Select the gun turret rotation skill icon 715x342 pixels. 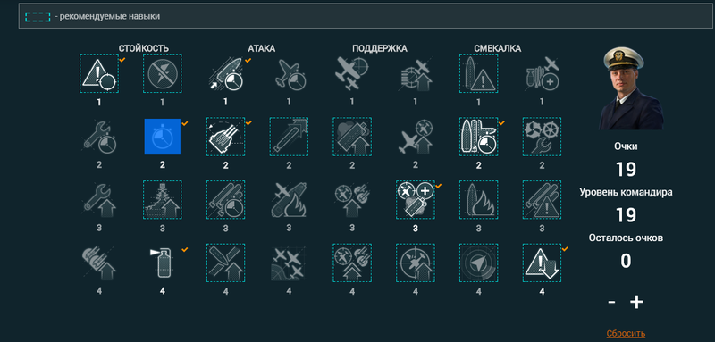(x=226, y=137)
